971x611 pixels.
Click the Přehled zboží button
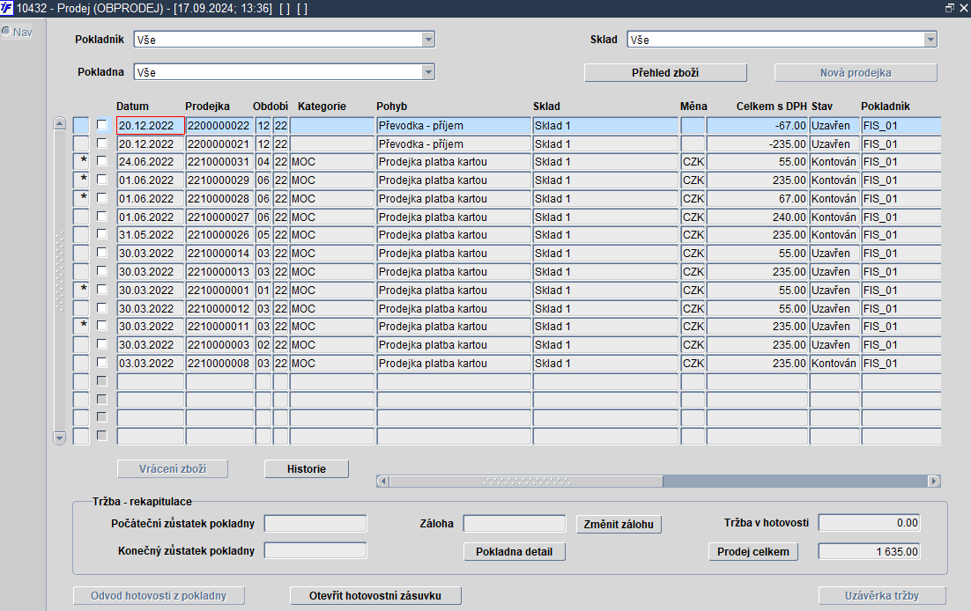pos(665,72)
